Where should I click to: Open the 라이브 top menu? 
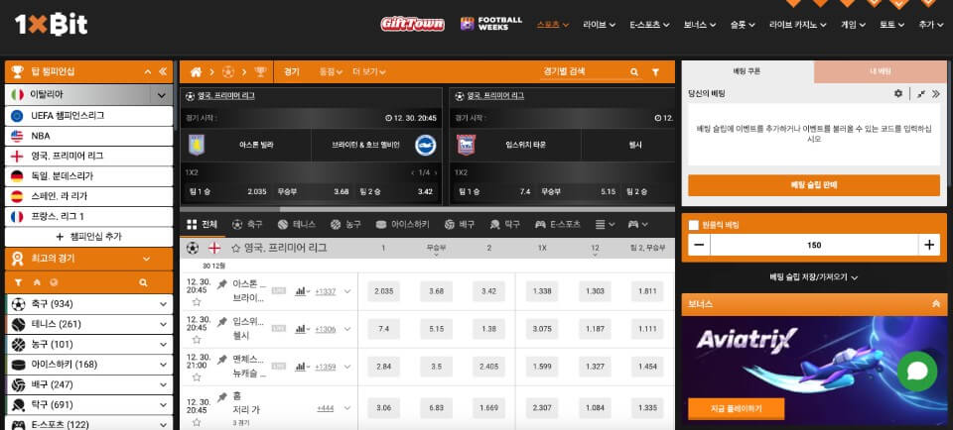tap(599, 25)
